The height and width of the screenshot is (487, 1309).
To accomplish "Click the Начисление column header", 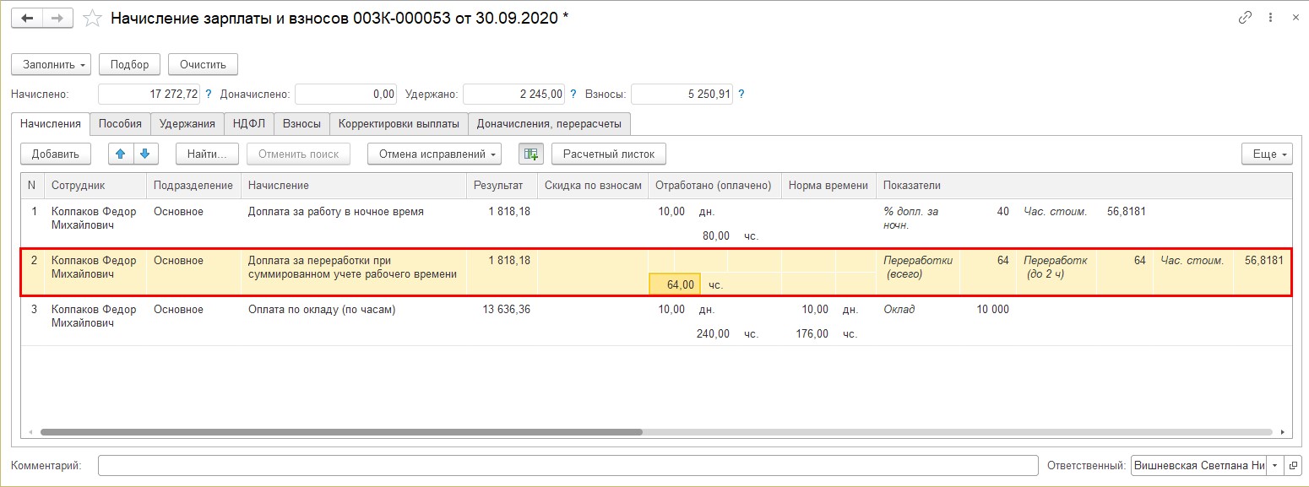I will pos(353,186).
